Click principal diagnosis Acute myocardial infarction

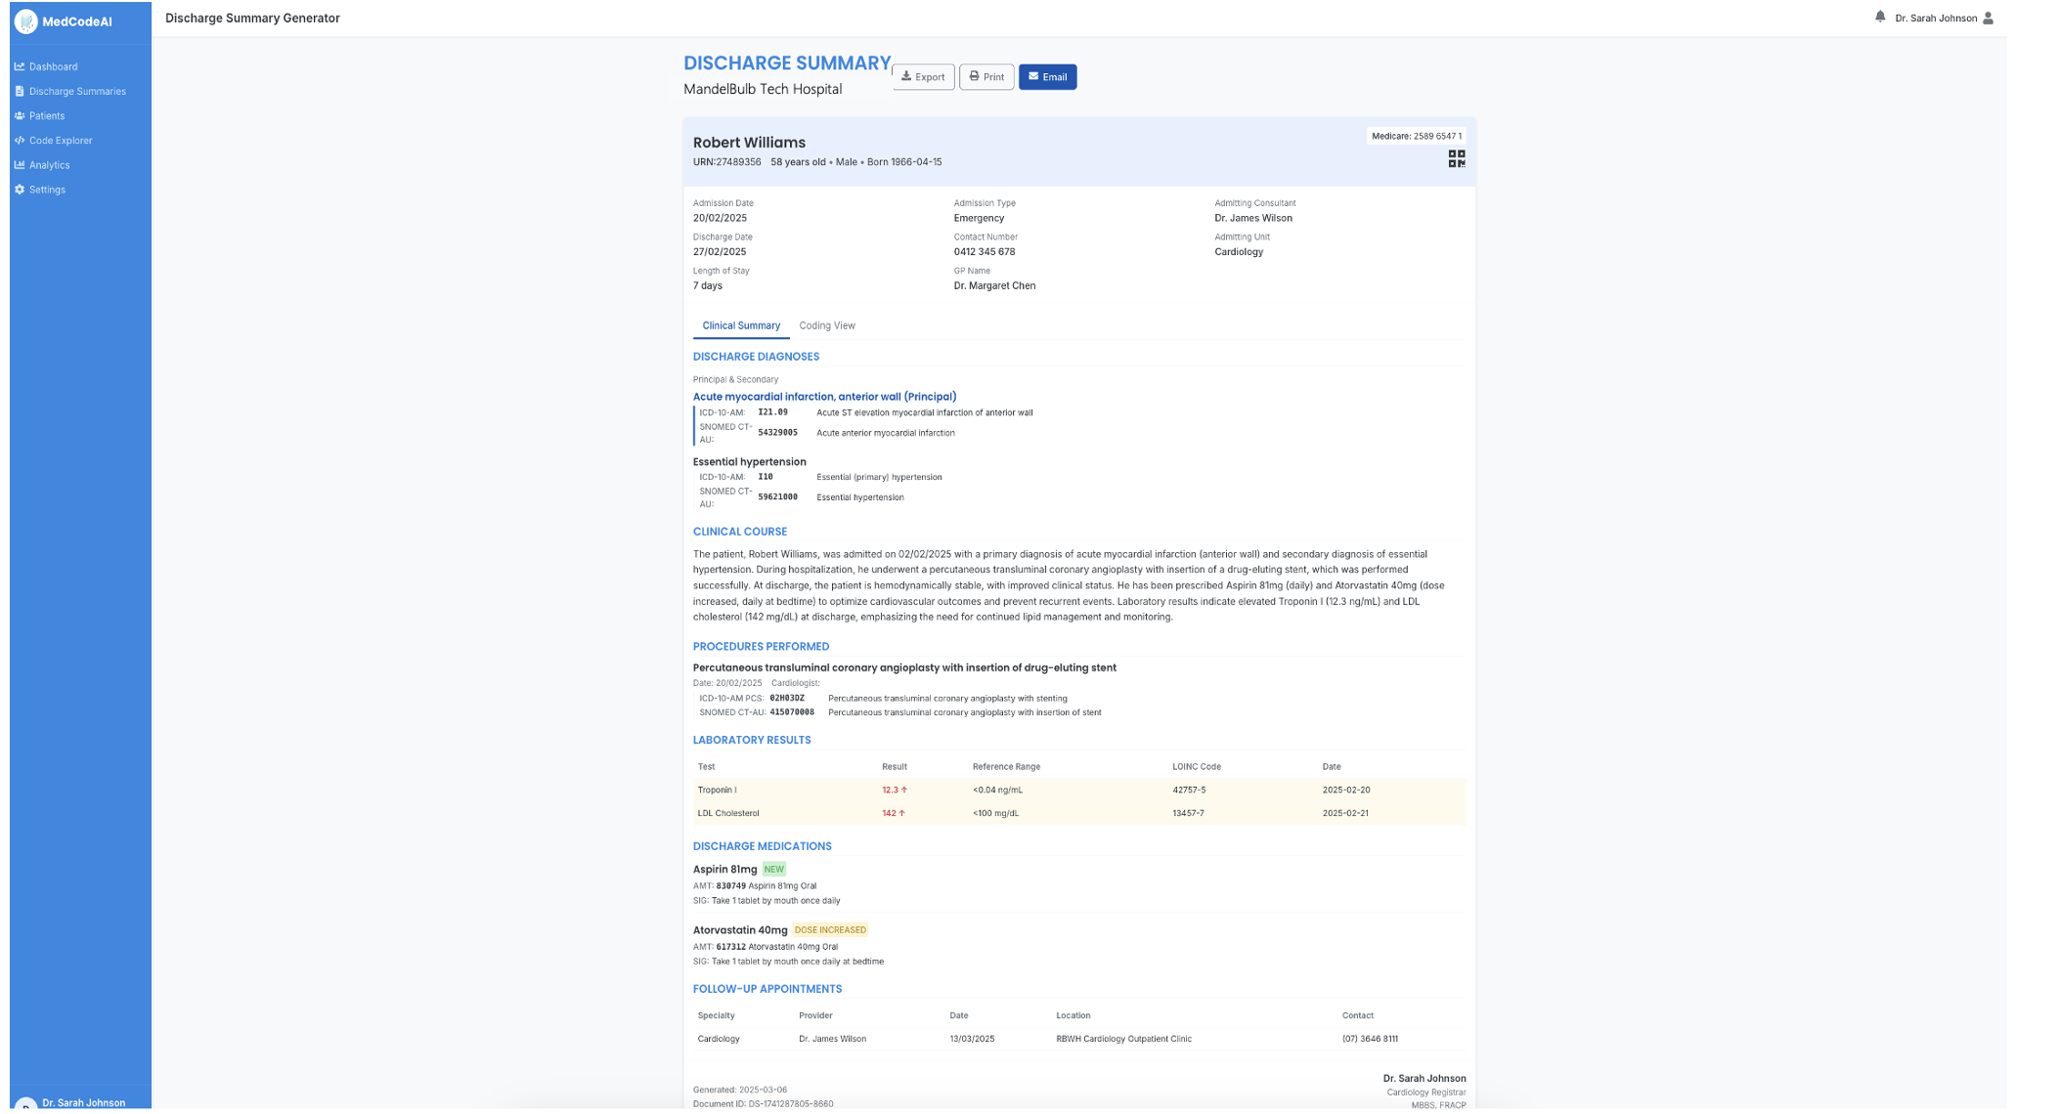pyautogui.click(x=824, y=397)
